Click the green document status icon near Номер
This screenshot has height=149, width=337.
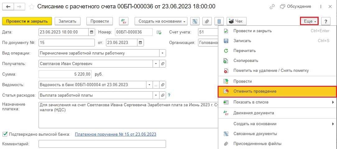coord(159,32)
